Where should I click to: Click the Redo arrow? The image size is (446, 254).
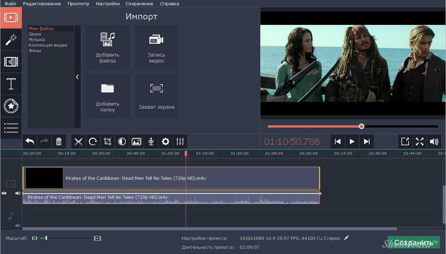pyautogui.click(x=44, y=141)
